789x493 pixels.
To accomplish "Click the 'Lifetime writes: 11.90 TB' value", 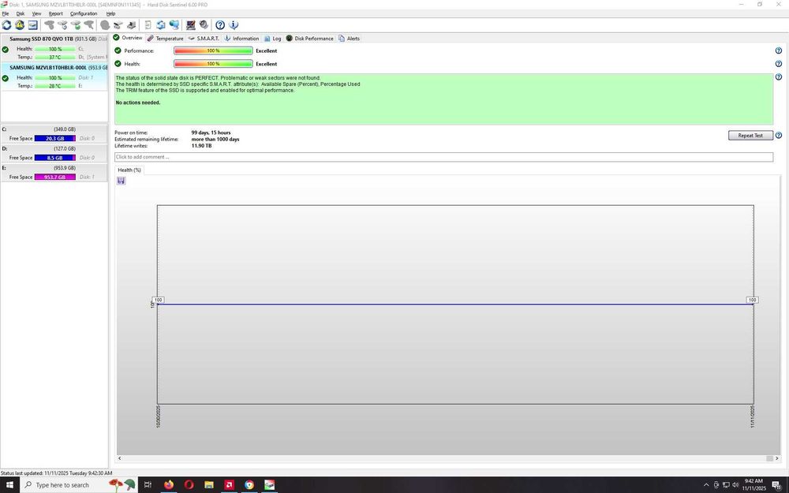I will click(201, 146).
